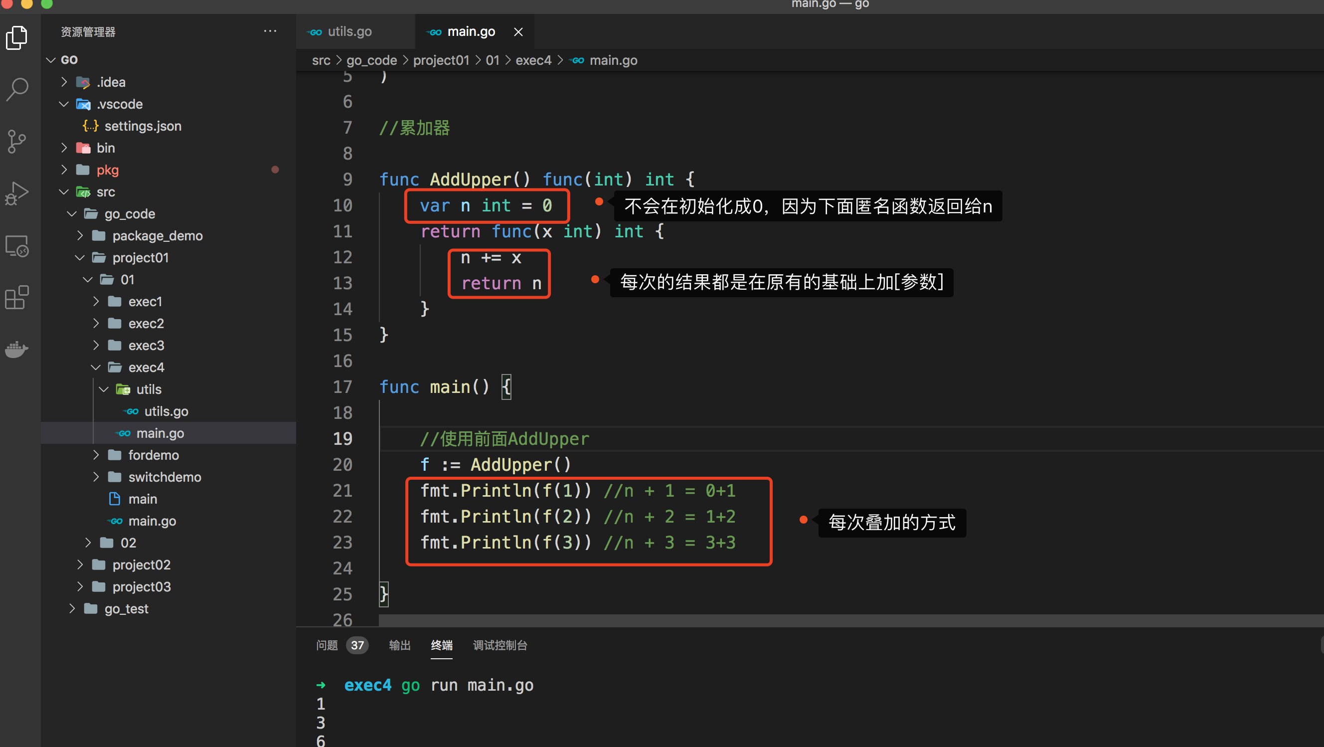This screenshot has height=747, width=1324.
Task: Open the Explorer view in activity bar
Action: (17, 38)
